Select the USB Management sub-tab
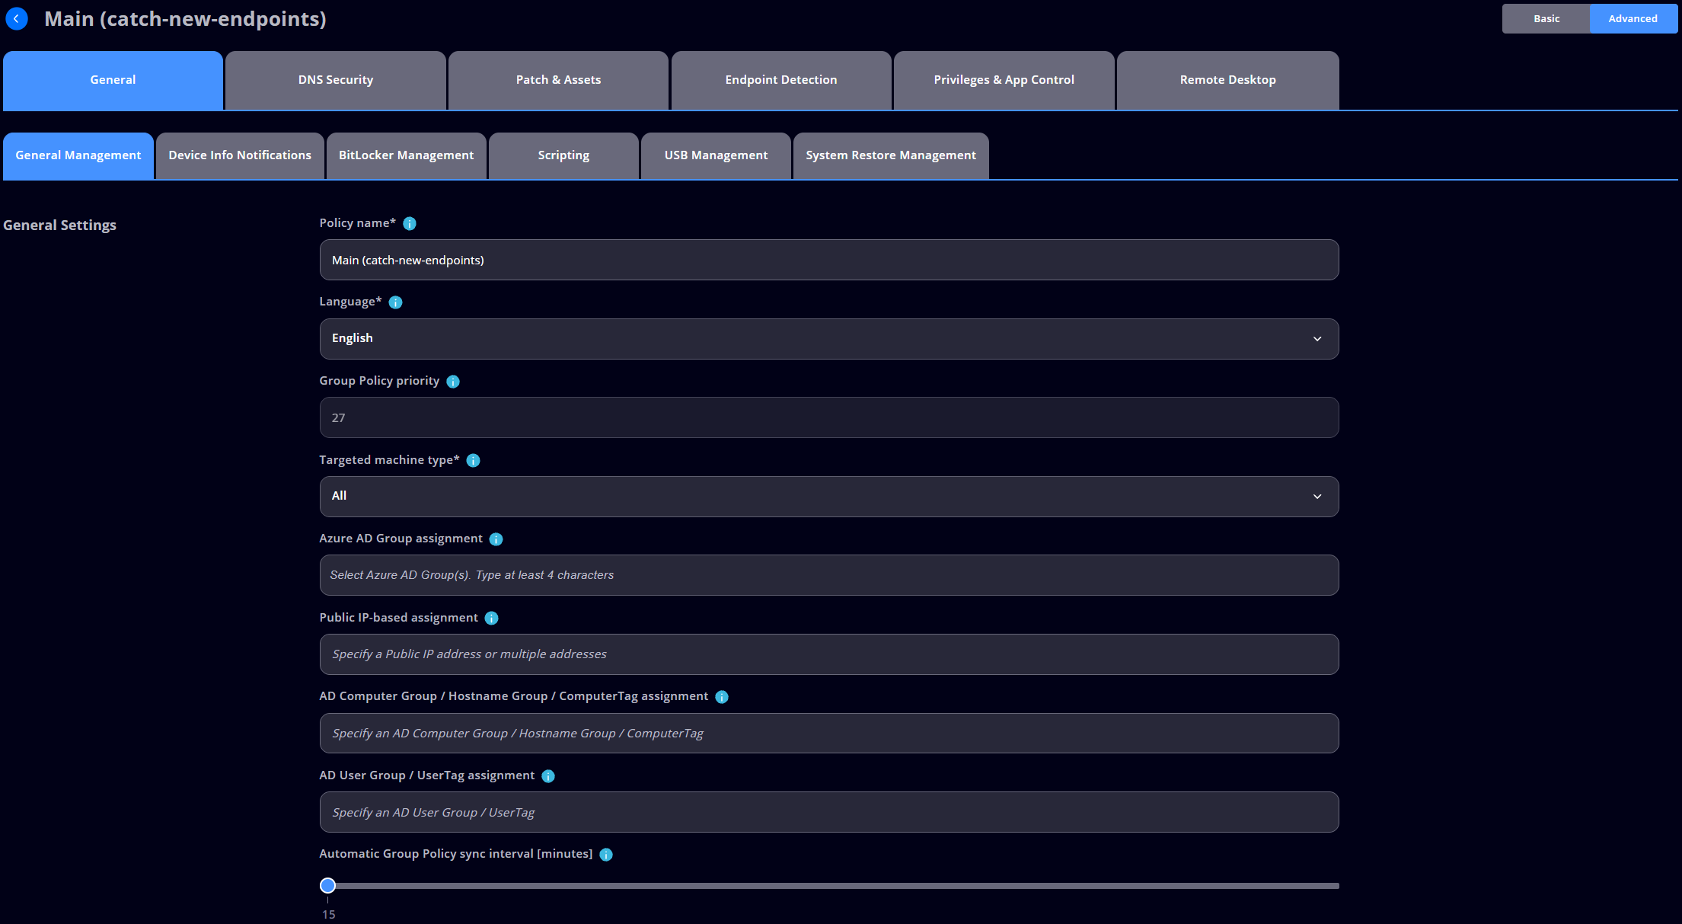 click(x=716, y=156)
